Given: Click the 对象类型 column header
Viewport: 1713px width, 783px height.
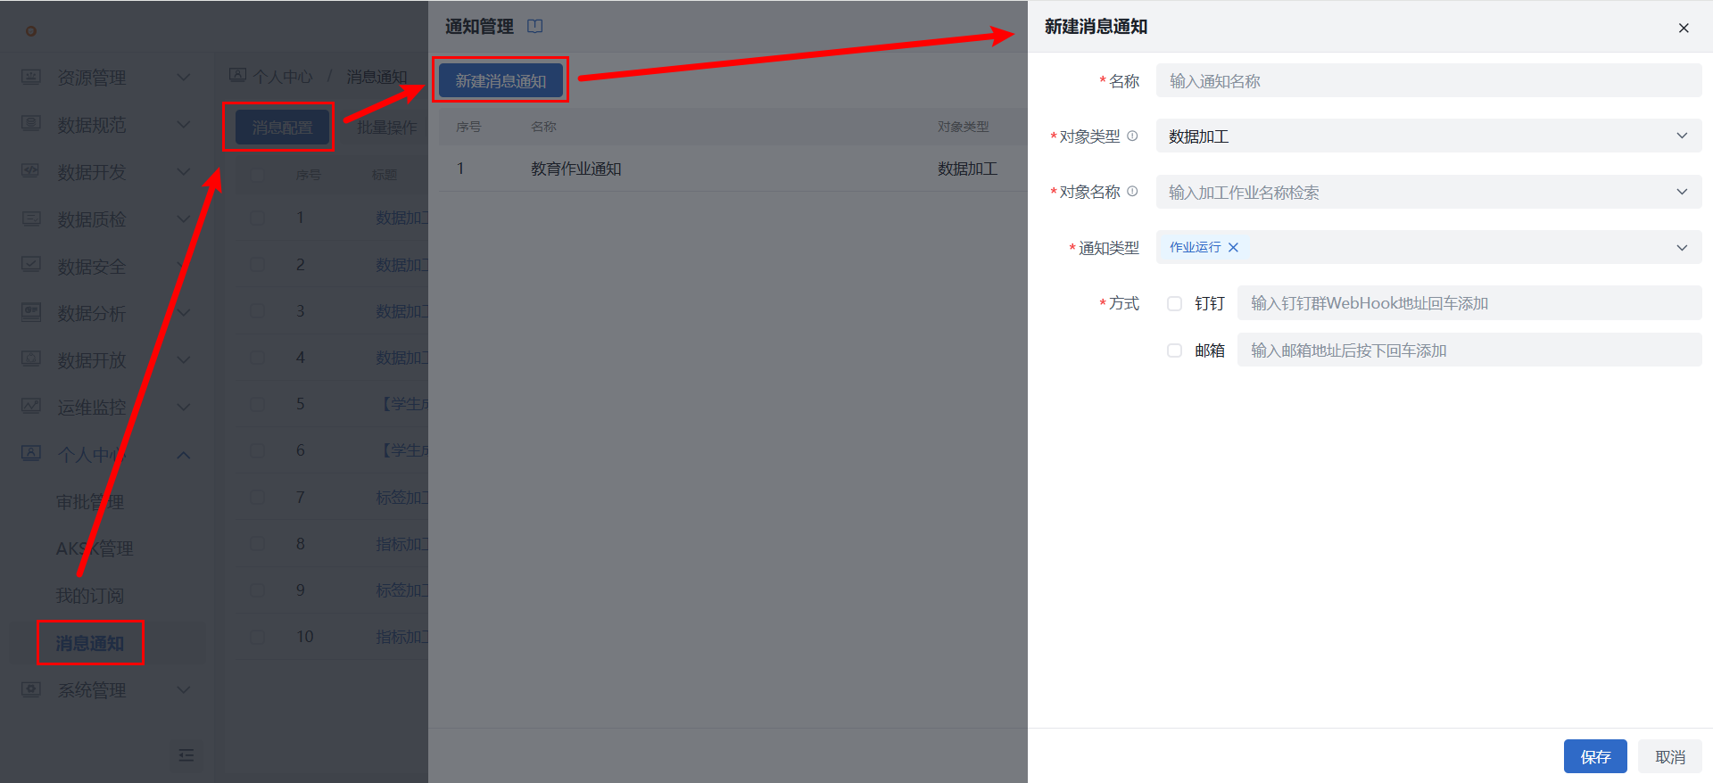Looking at the screenshot, I should coord(963,127).
